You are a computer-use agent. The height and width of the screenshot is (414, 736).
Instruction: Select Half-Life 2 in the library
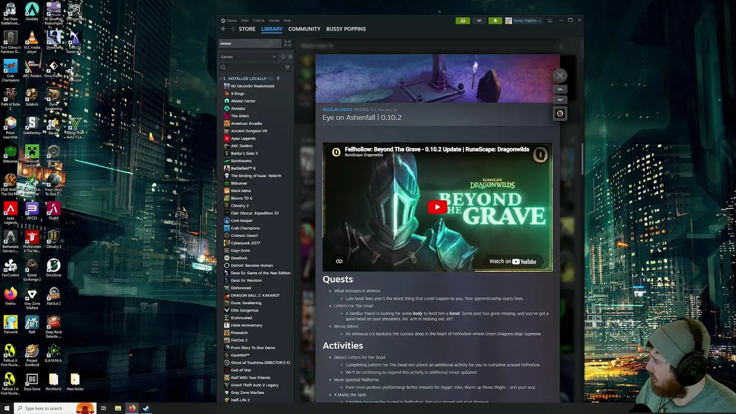pos(240,400)
